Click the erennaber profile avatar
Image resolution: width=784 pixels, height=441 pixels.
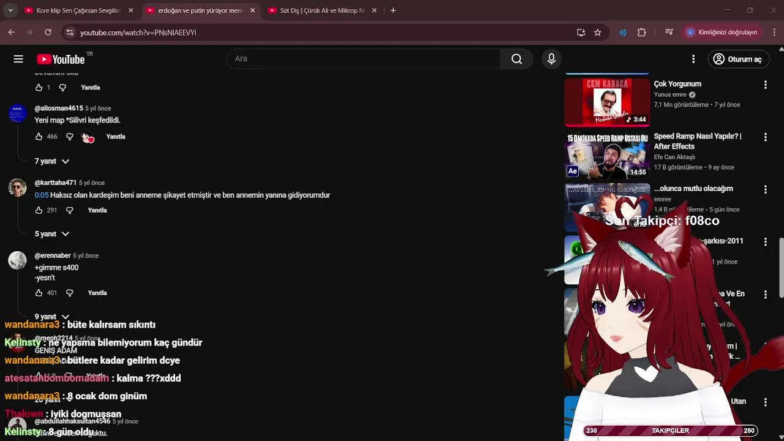[17, 260]
